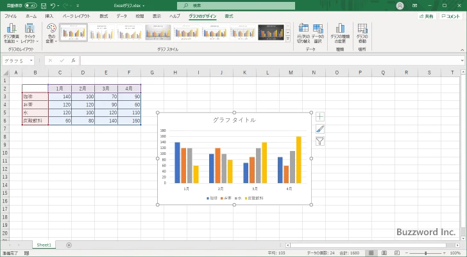Open the Change Colors (色の変更) palette
Image resolution: width=467 pixels, height=257 pixels.
[51, 33]
